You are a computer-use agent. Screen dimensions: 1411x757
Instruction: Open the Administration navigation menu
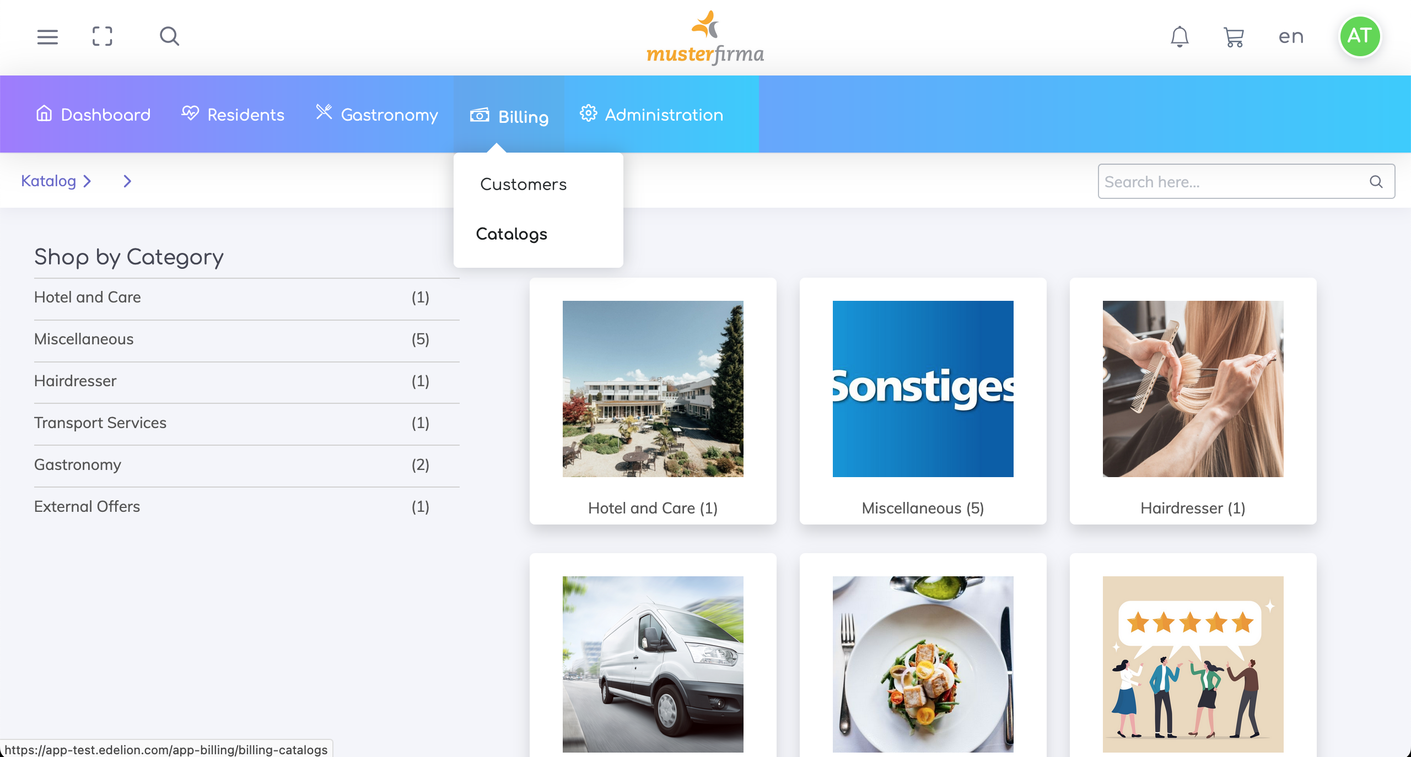pyautogui.click(x=651, y=115)
